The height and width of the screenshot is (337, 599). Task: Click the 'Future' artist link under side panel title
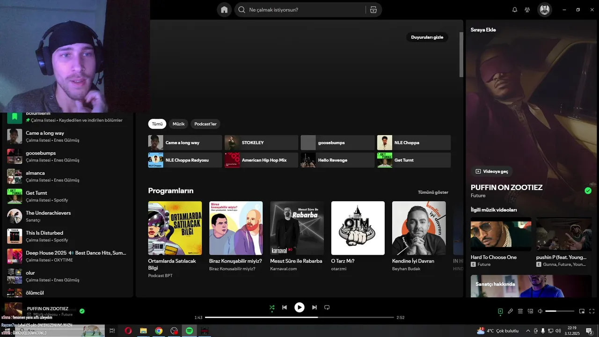click(x=478, y=196)
